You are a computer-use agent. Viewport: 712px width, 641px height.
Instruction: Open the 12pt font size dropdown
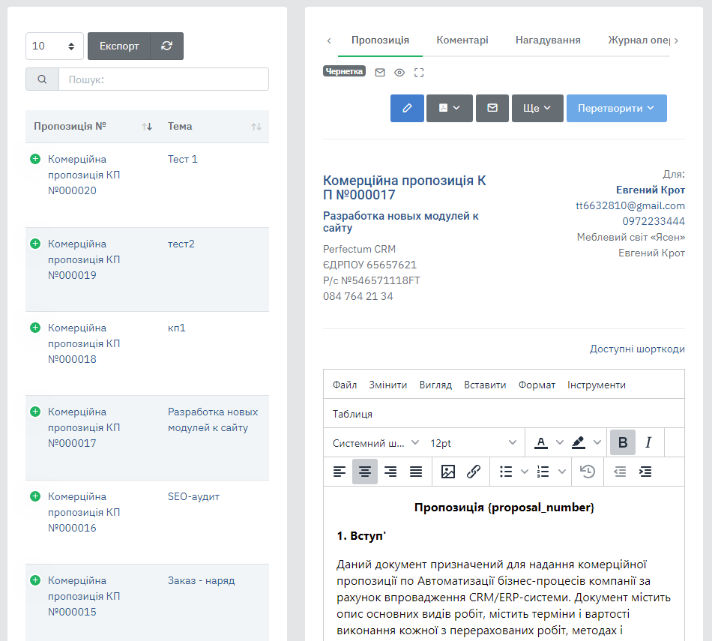point(473,443)
